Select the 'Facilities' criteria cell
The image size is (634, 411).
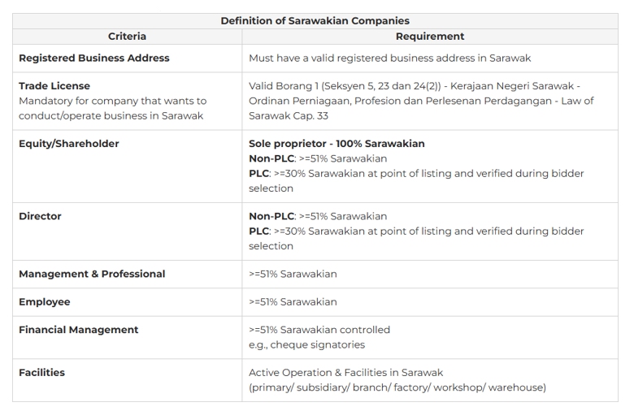click(42, 373)
